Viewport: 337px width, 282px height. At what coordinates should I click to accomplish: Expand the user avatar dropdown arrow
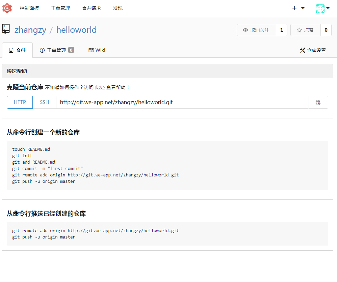[328, 8]
